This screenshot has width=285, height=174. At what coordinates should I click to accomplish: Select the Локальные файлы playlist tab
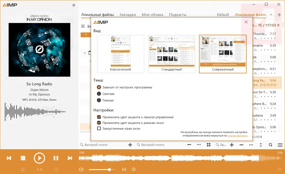[x=251, y=14]
